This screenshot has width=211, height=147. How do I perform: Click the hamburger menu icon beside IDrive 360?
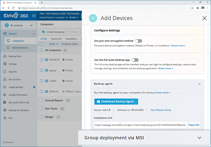click(34, 16)
